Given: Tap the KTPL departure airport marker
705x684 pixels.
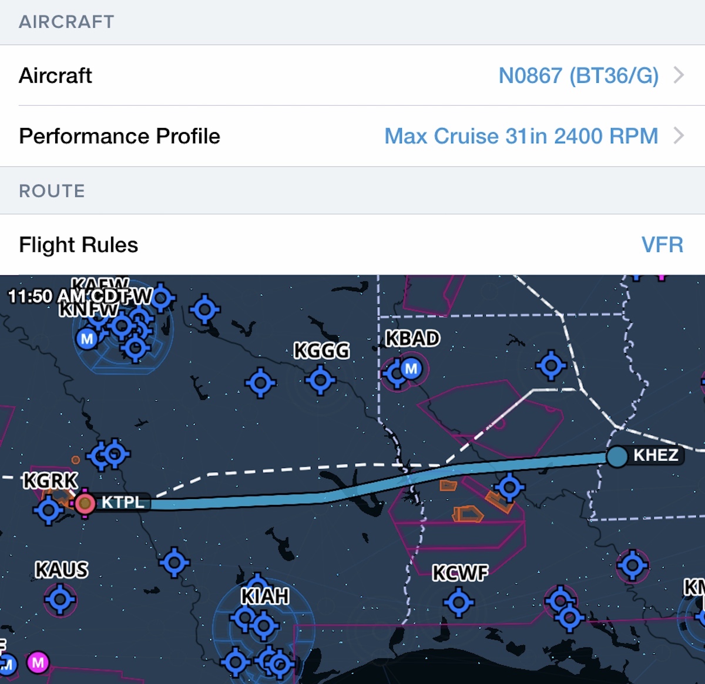Looking at the screenshot, I should point(85,503).
